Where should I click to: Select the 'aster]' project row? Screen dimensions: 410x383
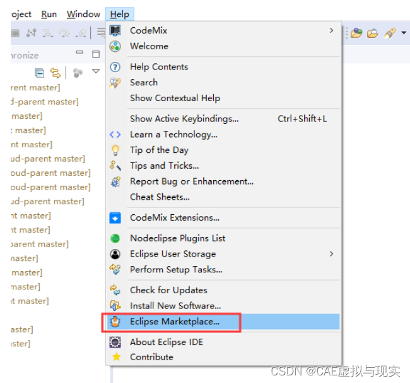(22, 329)
